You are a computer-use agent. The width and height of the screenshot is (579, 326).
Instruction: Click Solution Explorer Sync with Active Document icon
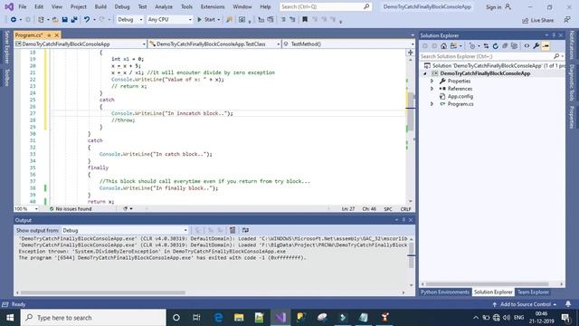point(486,46)
